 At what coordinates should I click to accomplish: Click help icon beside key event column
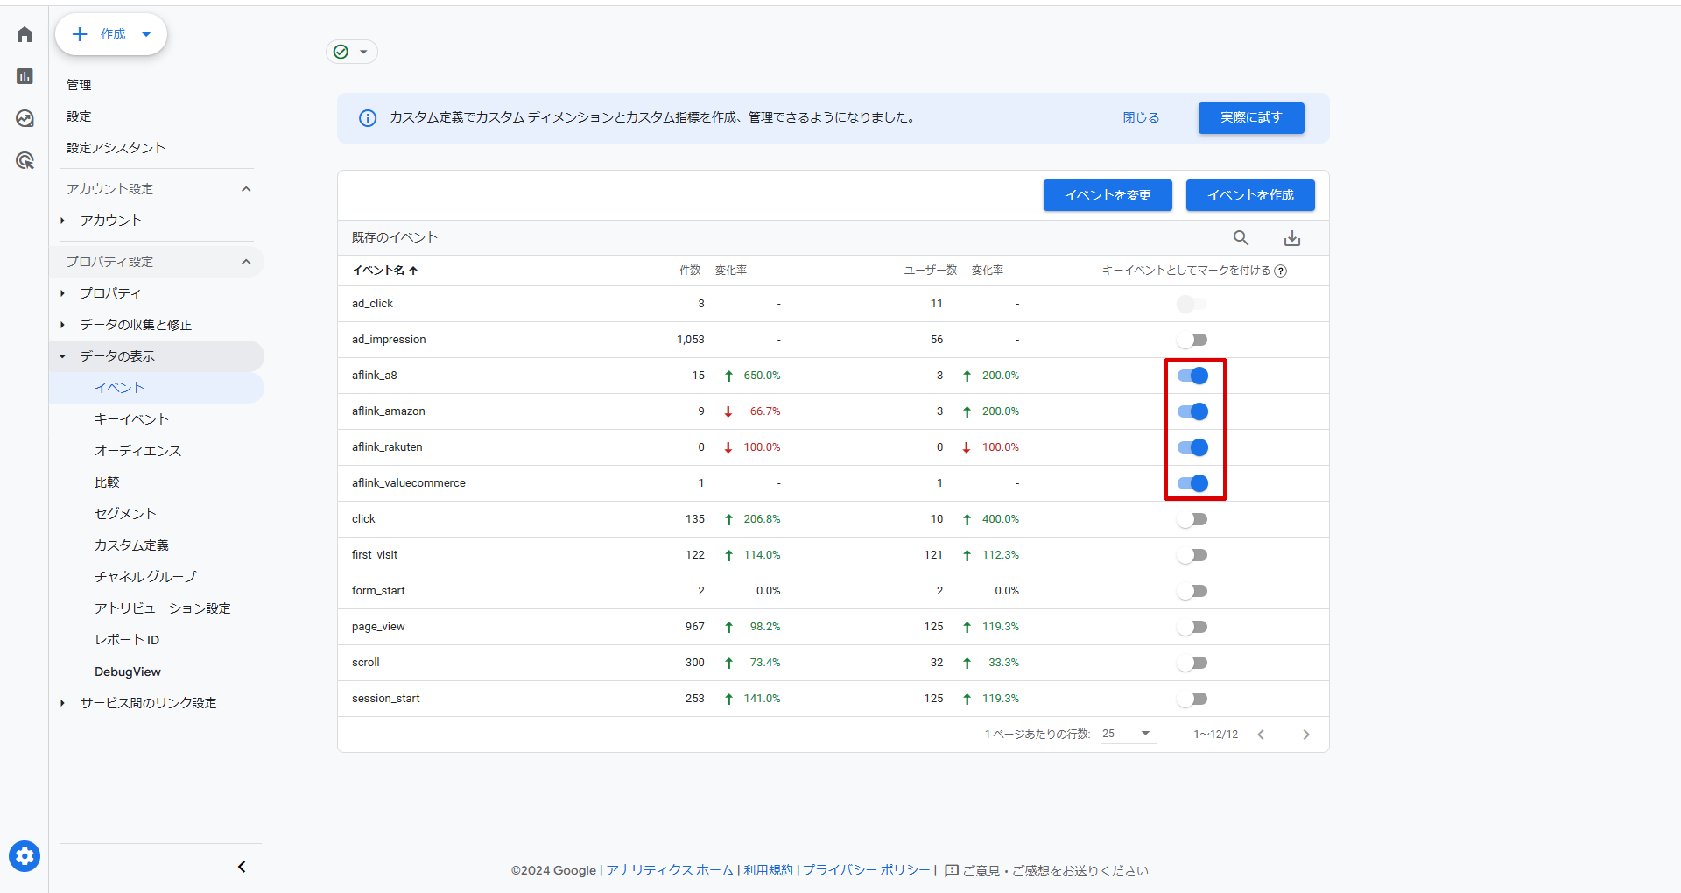(1281, 271)
